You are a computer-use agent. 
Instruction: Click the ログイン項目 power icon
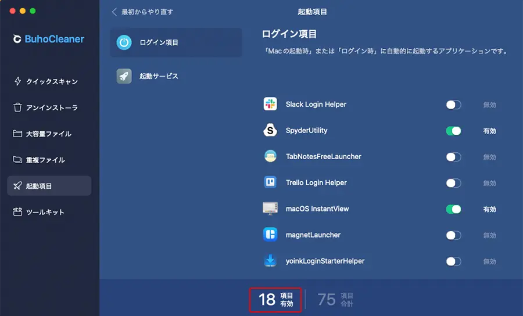point(124,42)
